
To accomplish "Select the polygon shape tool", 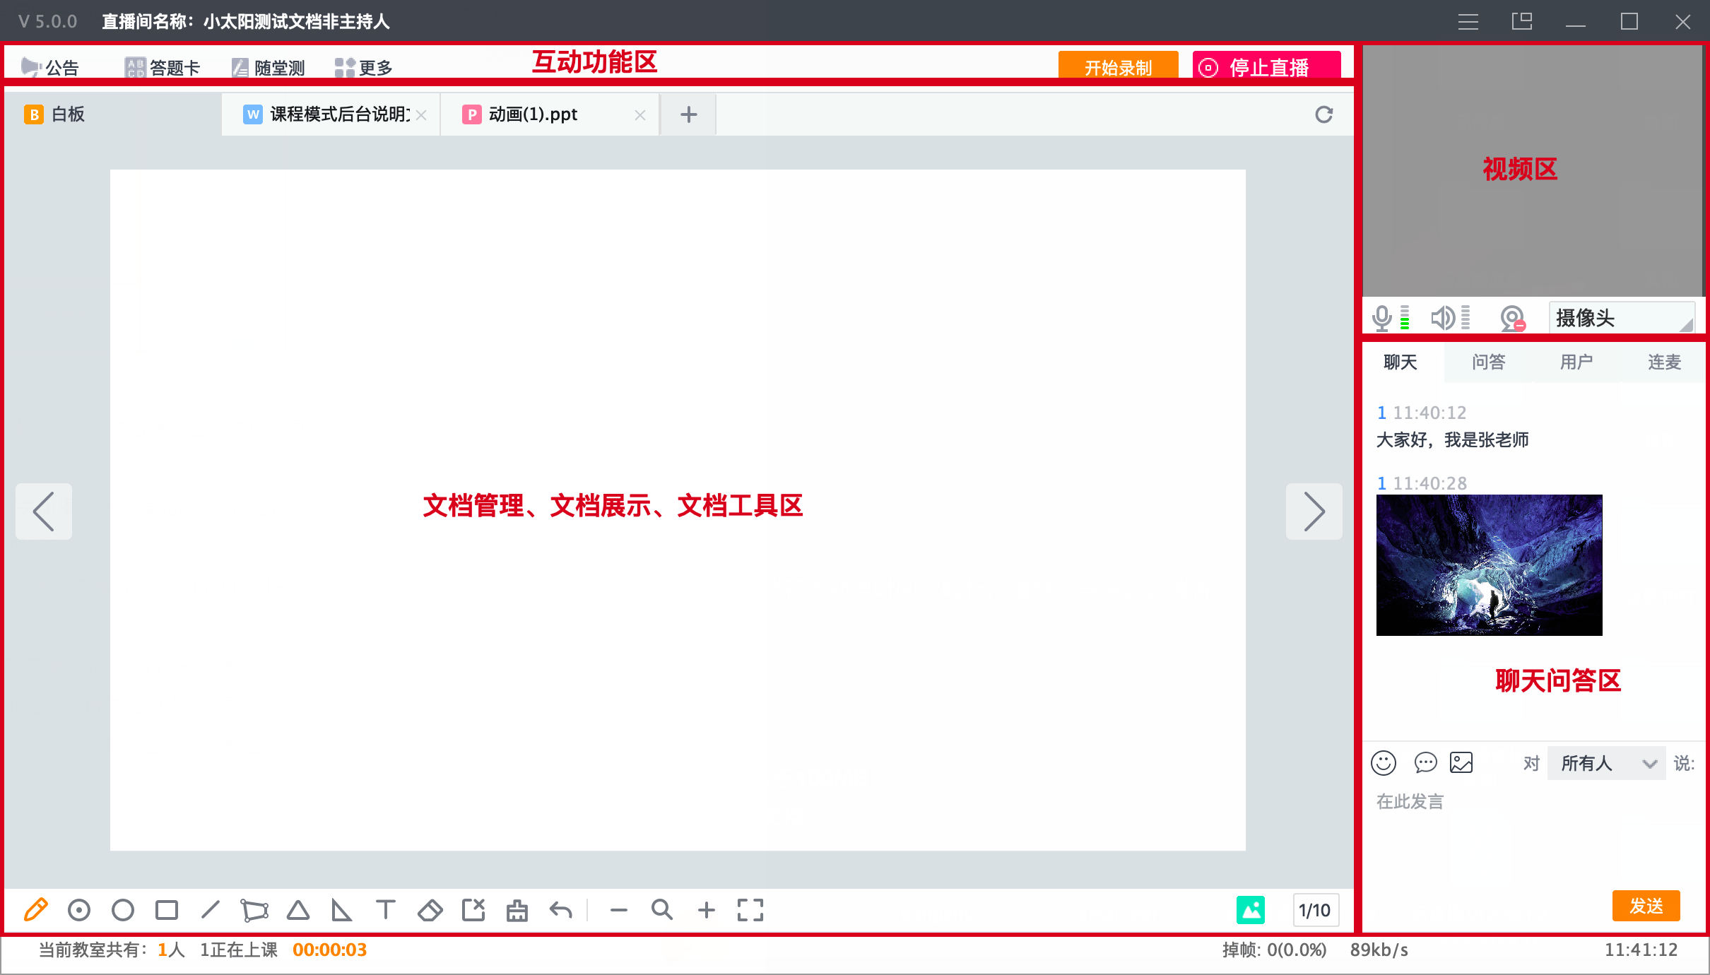I will coord(254,910).
